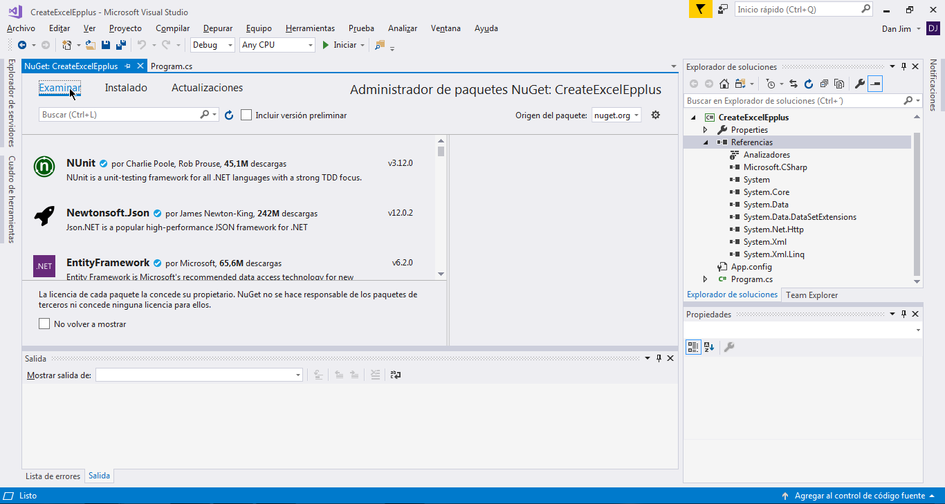Screen dimensions: 945x504
Task: Toggle Show All Files in Solution Explorer
Action: click(839, 84)
